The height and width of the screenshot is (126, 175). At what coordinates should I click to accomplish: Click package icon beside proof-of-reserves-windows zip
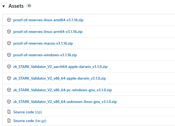coord(9,55)
